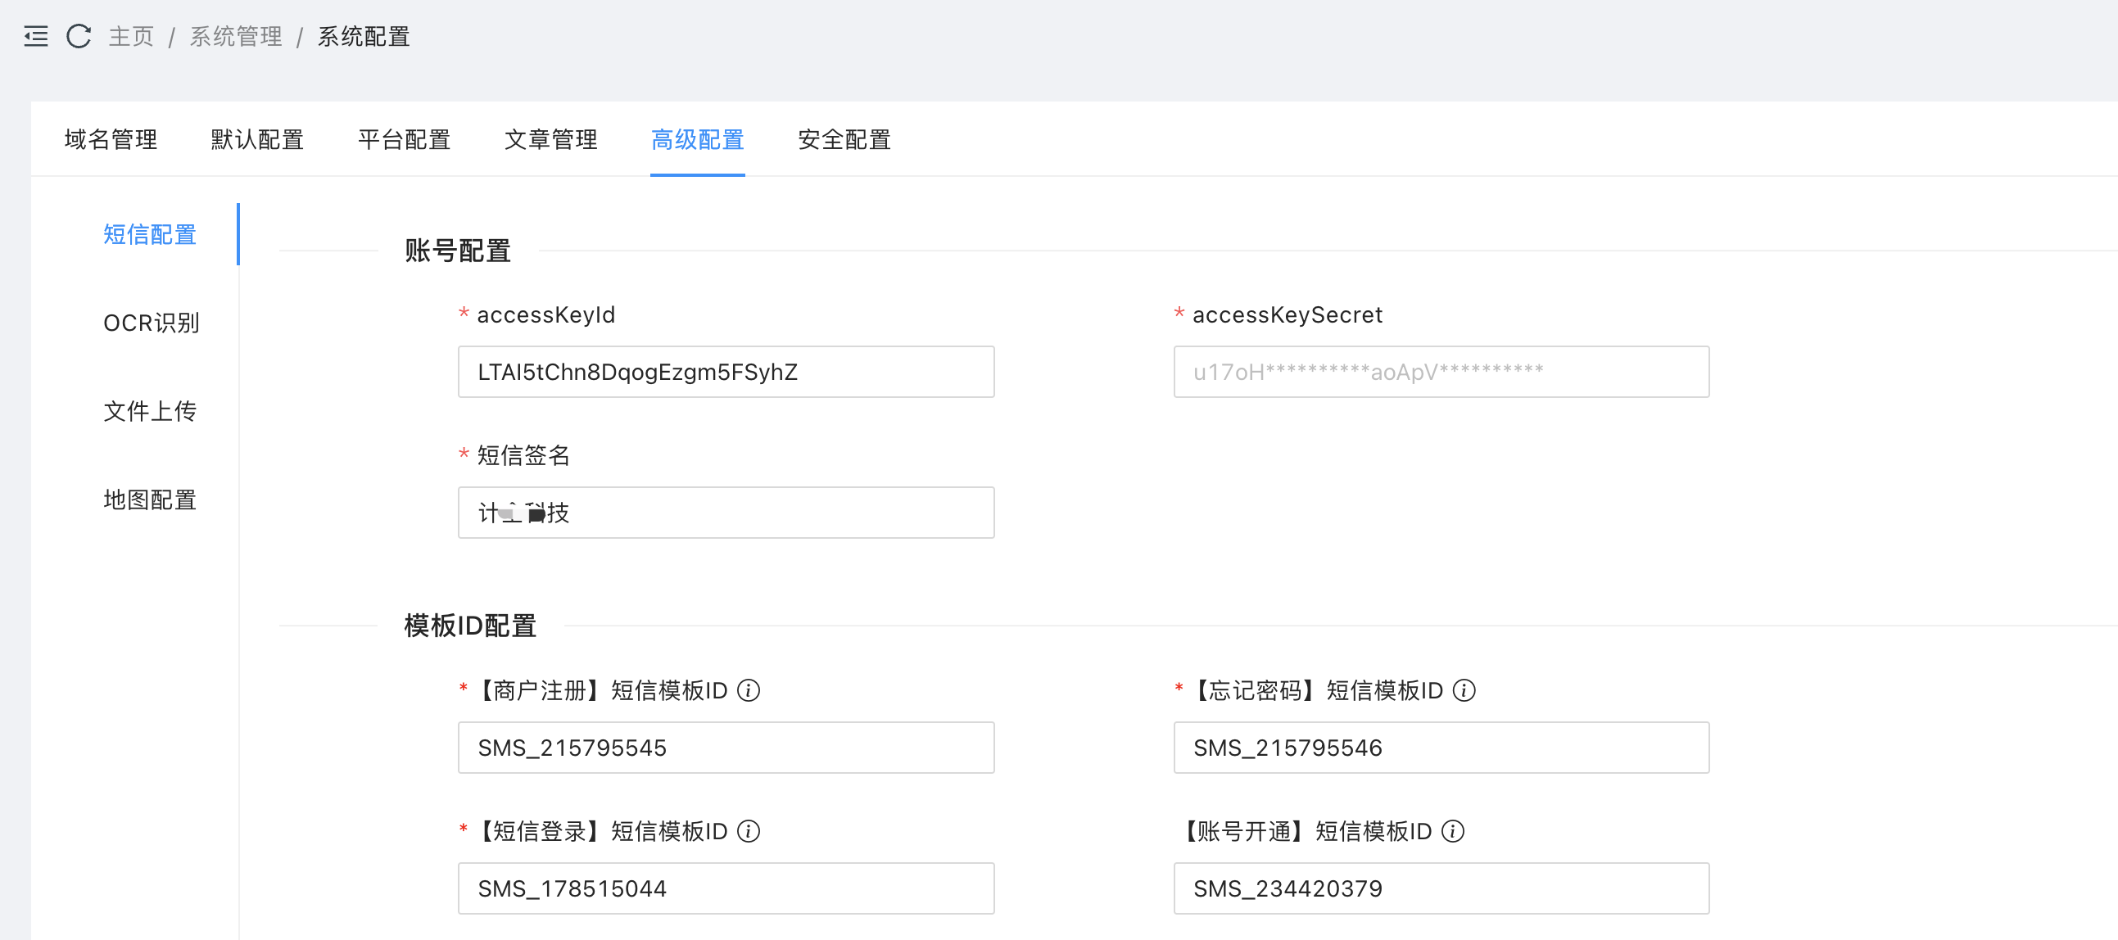Screen dimensions: 2118x940
Task: Click info icon beside 短信登录 template ID
Action: point(749,831)
